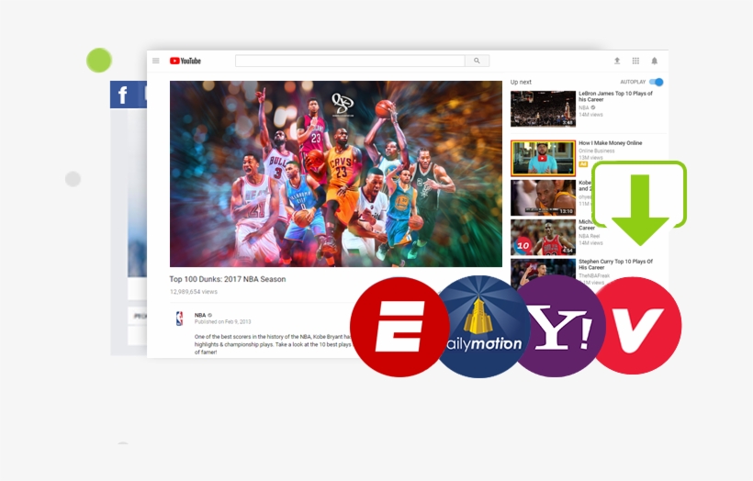
Task: Open the YouTube apps grid
Action: (635, 61)
